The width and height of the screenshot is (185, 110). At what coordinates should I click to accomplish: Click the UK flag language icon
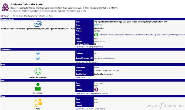(x=2, y=16)
